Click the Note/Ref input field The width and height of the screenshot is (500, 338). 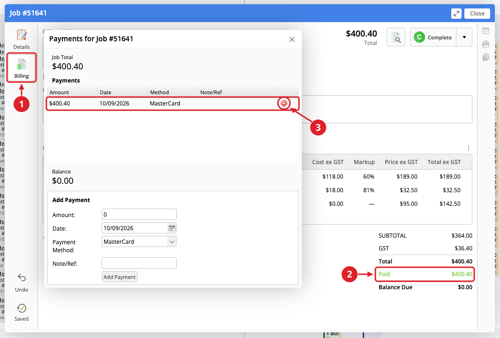[139, 263]
